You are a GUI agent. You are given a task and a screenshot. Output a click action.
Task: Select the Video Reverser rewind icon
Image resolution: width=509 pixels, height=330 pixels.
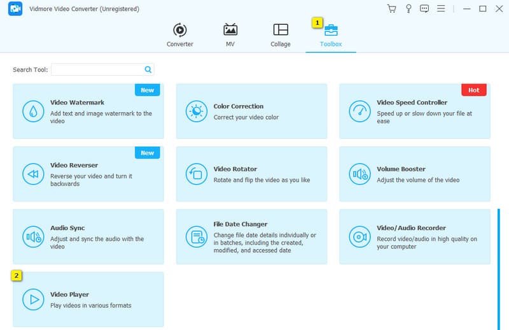coord(32,174)
